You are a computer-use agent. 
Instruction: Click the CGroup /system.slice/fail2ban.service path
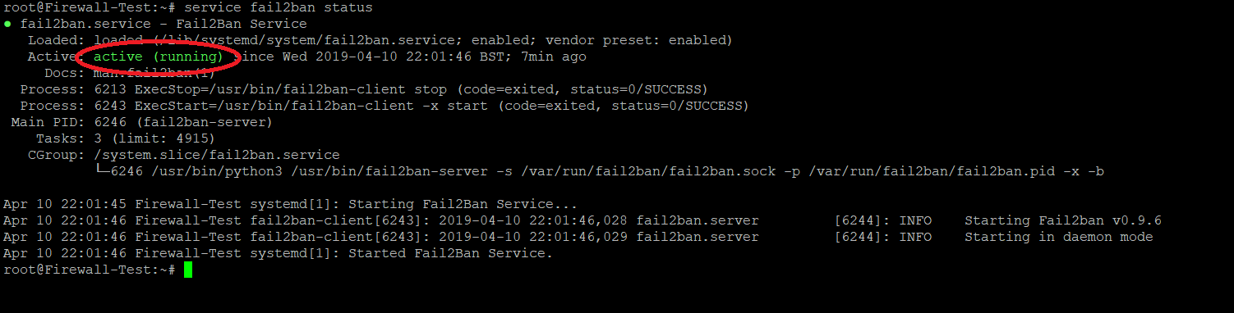217,156
